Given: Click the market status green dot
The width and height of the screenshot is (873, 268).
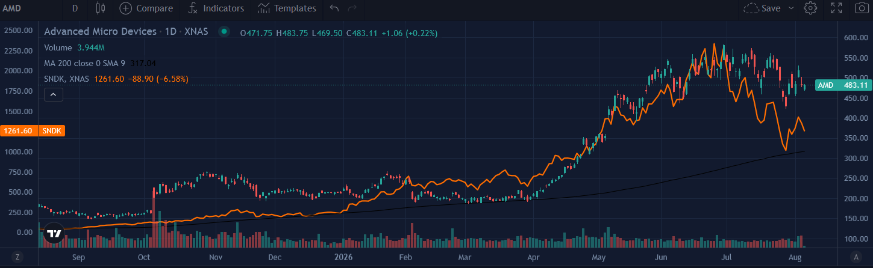Looking at the screenshot, I should [x=224, y=32].
